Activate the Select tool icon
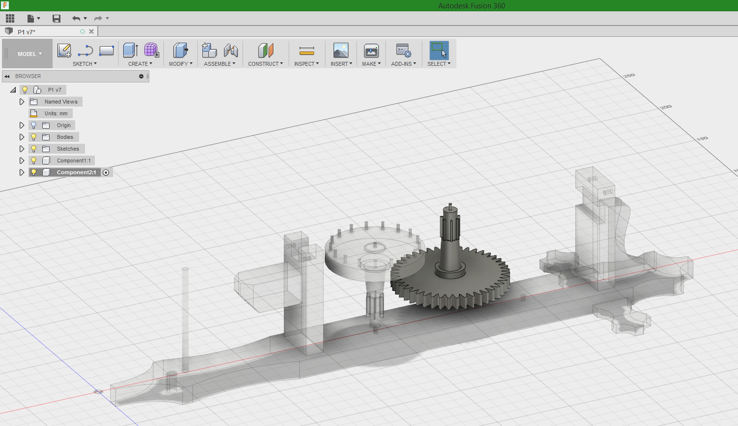The image size is (738, 426). point(439,50)
